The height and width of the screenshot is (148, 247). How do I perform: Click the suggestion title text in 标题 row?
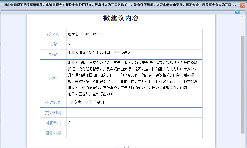(x=100, y=53)
